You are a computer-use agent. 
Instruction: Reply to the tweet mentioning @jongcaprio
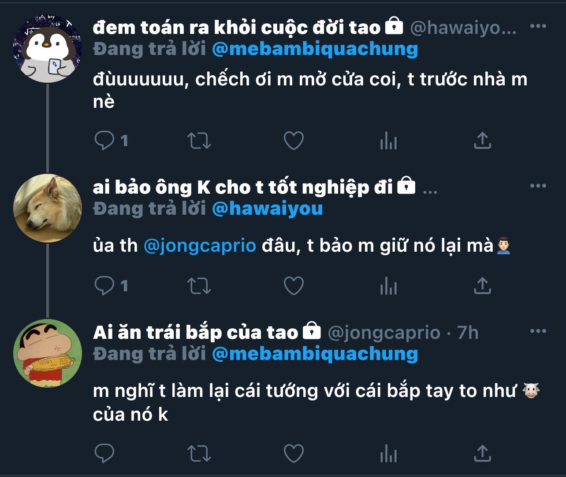pos(104,286)
